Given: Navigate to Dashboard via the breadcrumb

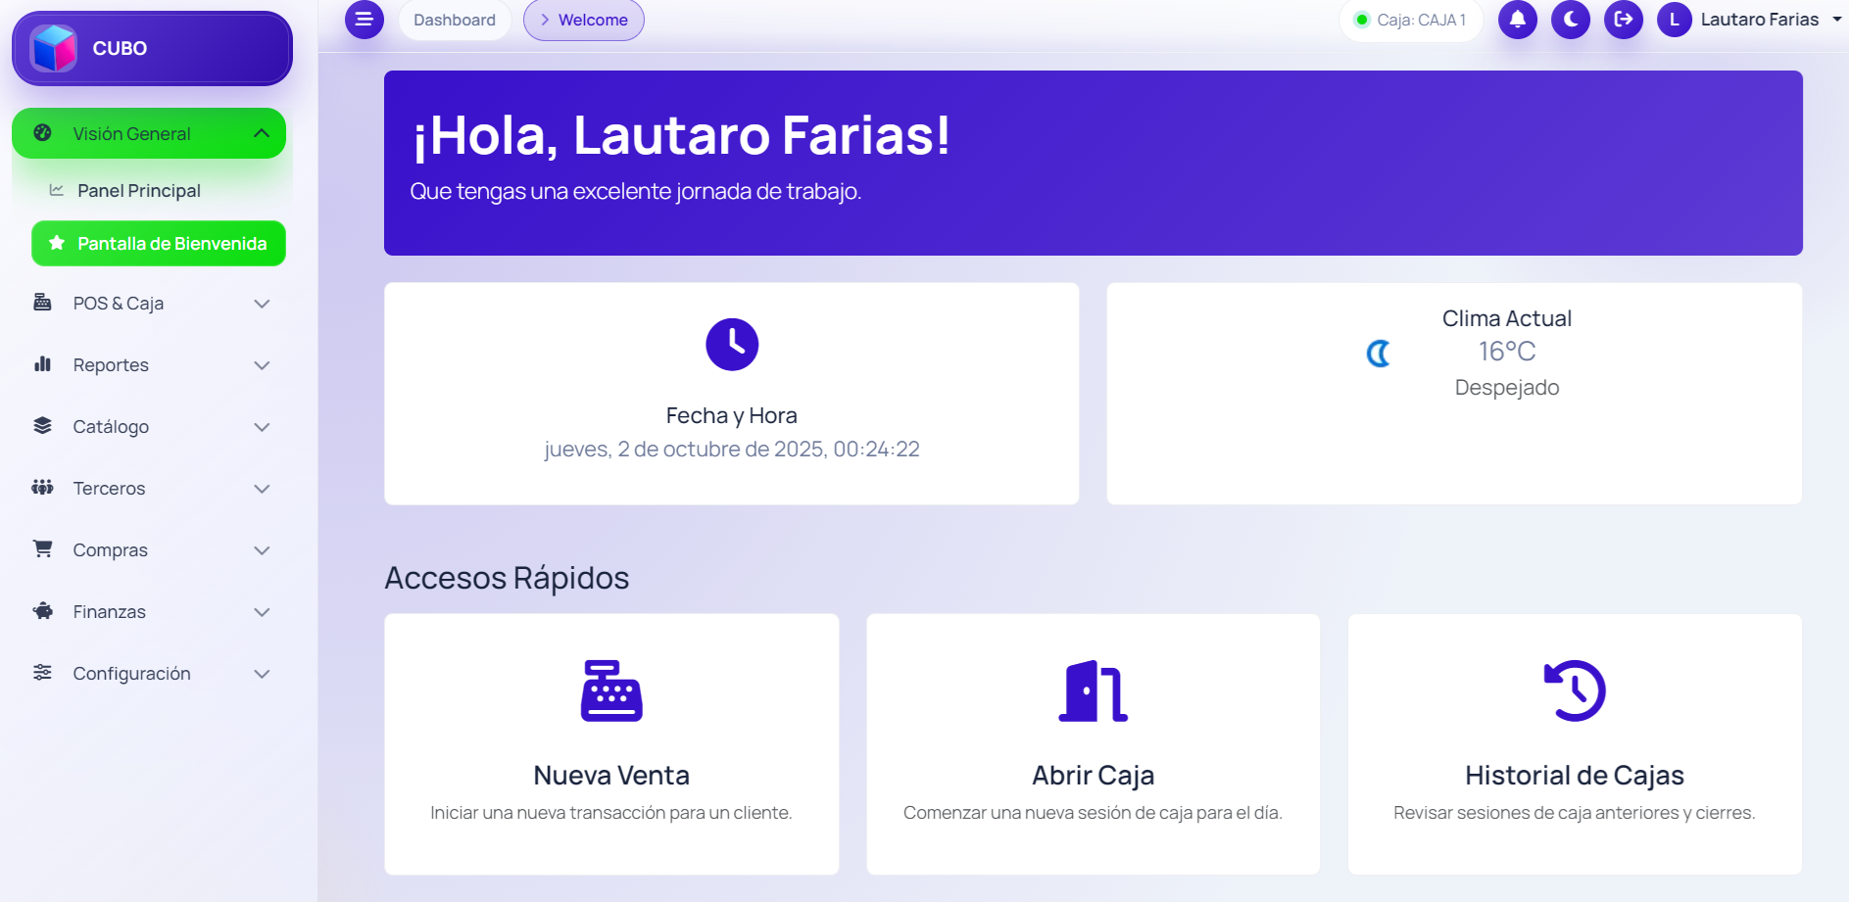Looking at the screenshot, I should click(x=454, y=19).
